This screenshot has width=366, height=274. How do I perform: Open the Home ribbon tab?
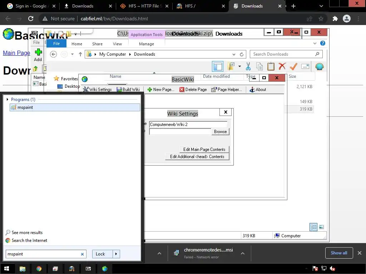coord(77,44)
